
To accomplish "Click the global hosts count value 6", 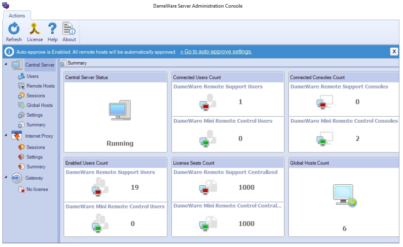I will tap(344, 228).
